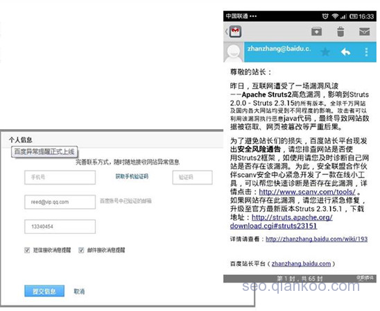Tap the 第1封,共65封 message counter bar

click(300, 278)
